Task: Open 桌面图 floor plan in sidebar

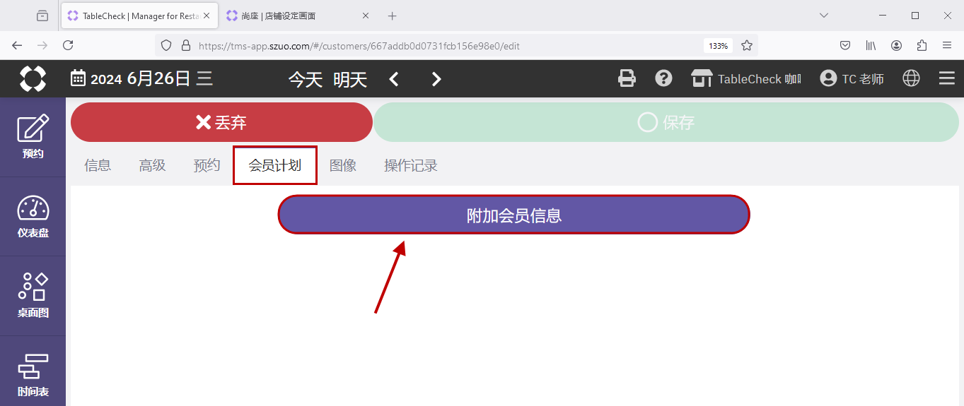Action: point(33,296)
